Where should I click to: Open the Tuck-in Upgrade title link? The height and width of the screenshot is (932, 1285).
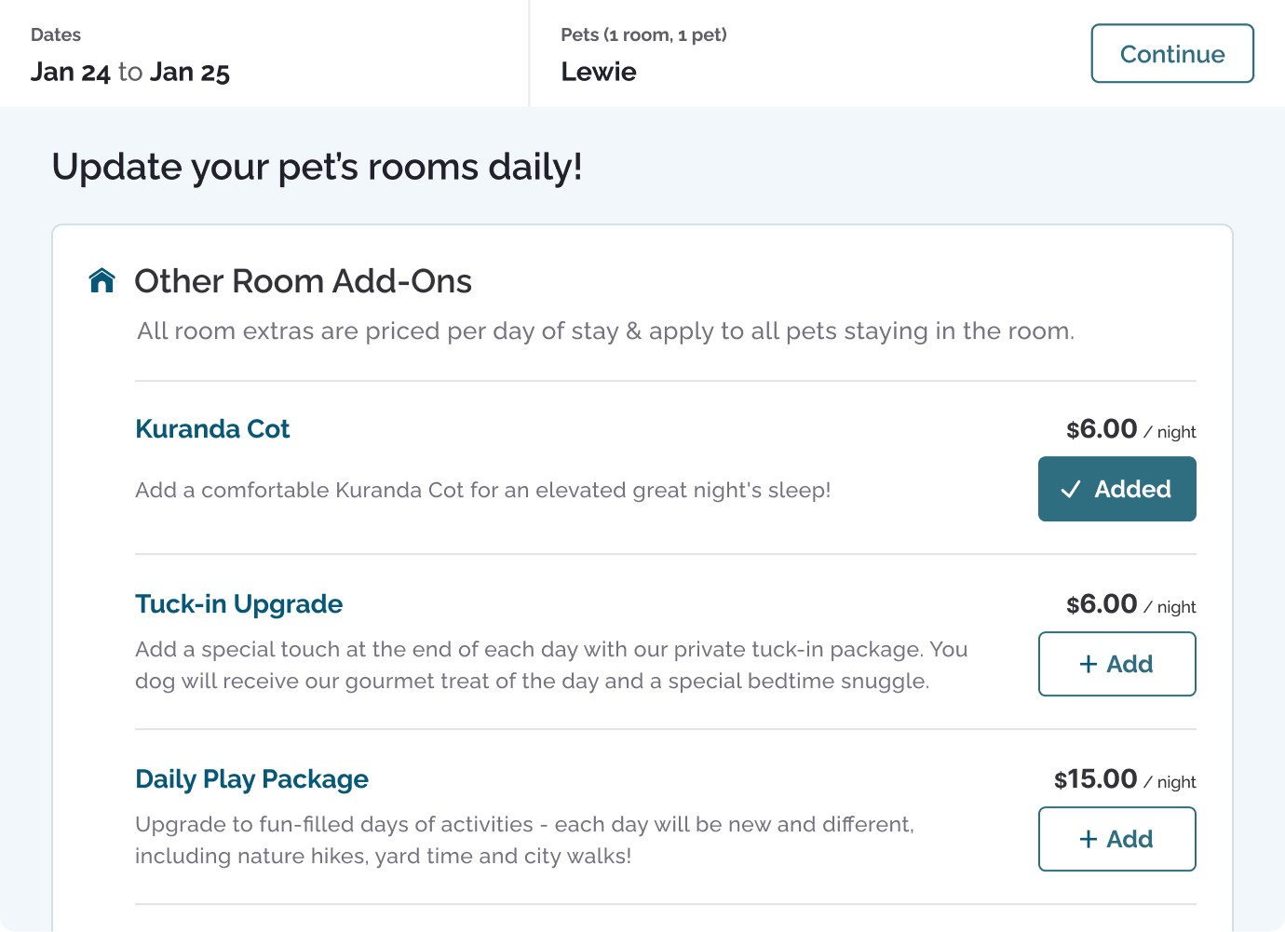coord(238,603)
